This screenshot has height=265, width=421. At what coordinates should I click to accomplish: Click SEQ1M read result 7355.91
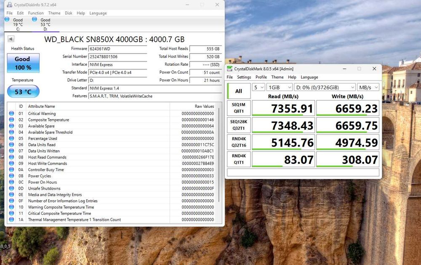tap(283, 108)
